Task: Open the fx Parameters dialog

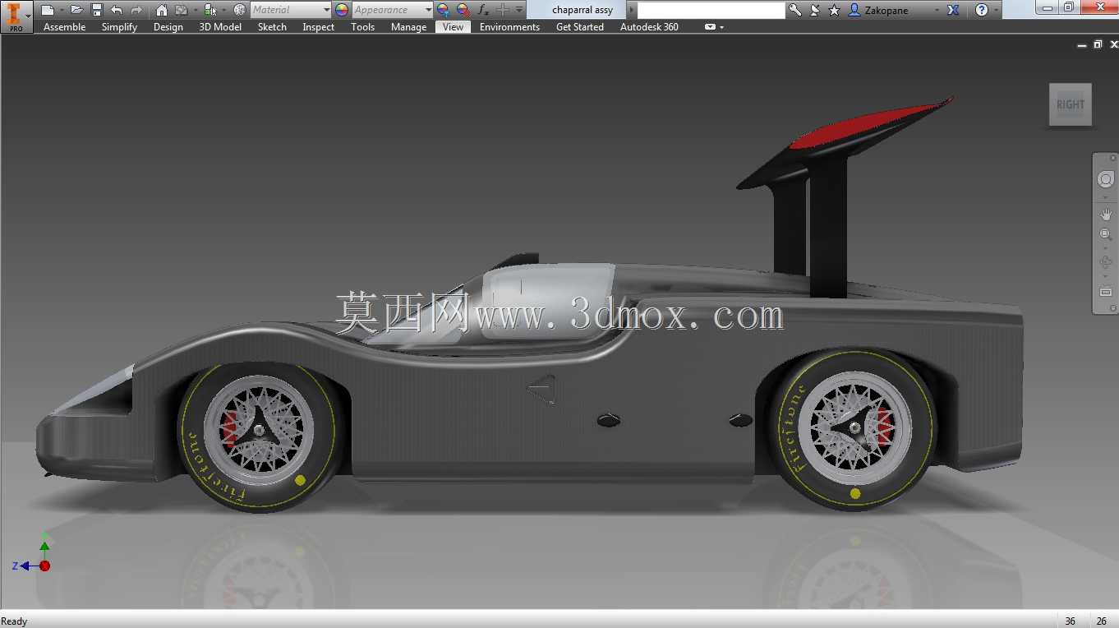Action: (x=483, y=10)
